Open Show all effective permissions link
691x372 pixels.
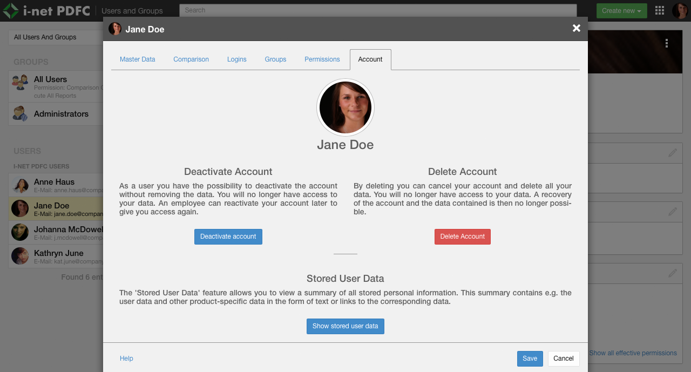[633, 353]
